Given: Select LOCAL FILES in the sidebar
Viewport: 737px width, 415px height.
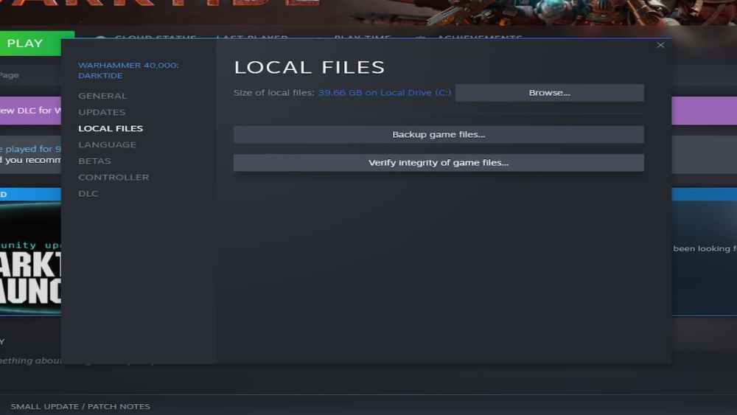Looking at the screenshot, I should [x=111, y=128].
